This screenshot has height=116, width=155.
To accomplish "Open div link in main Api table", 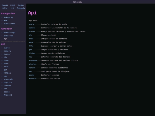I will click(30, 35).
